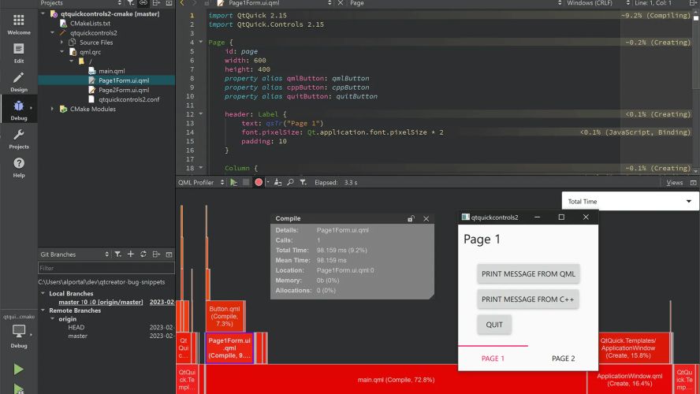Open the Git Branches view selector

point(74,255)
